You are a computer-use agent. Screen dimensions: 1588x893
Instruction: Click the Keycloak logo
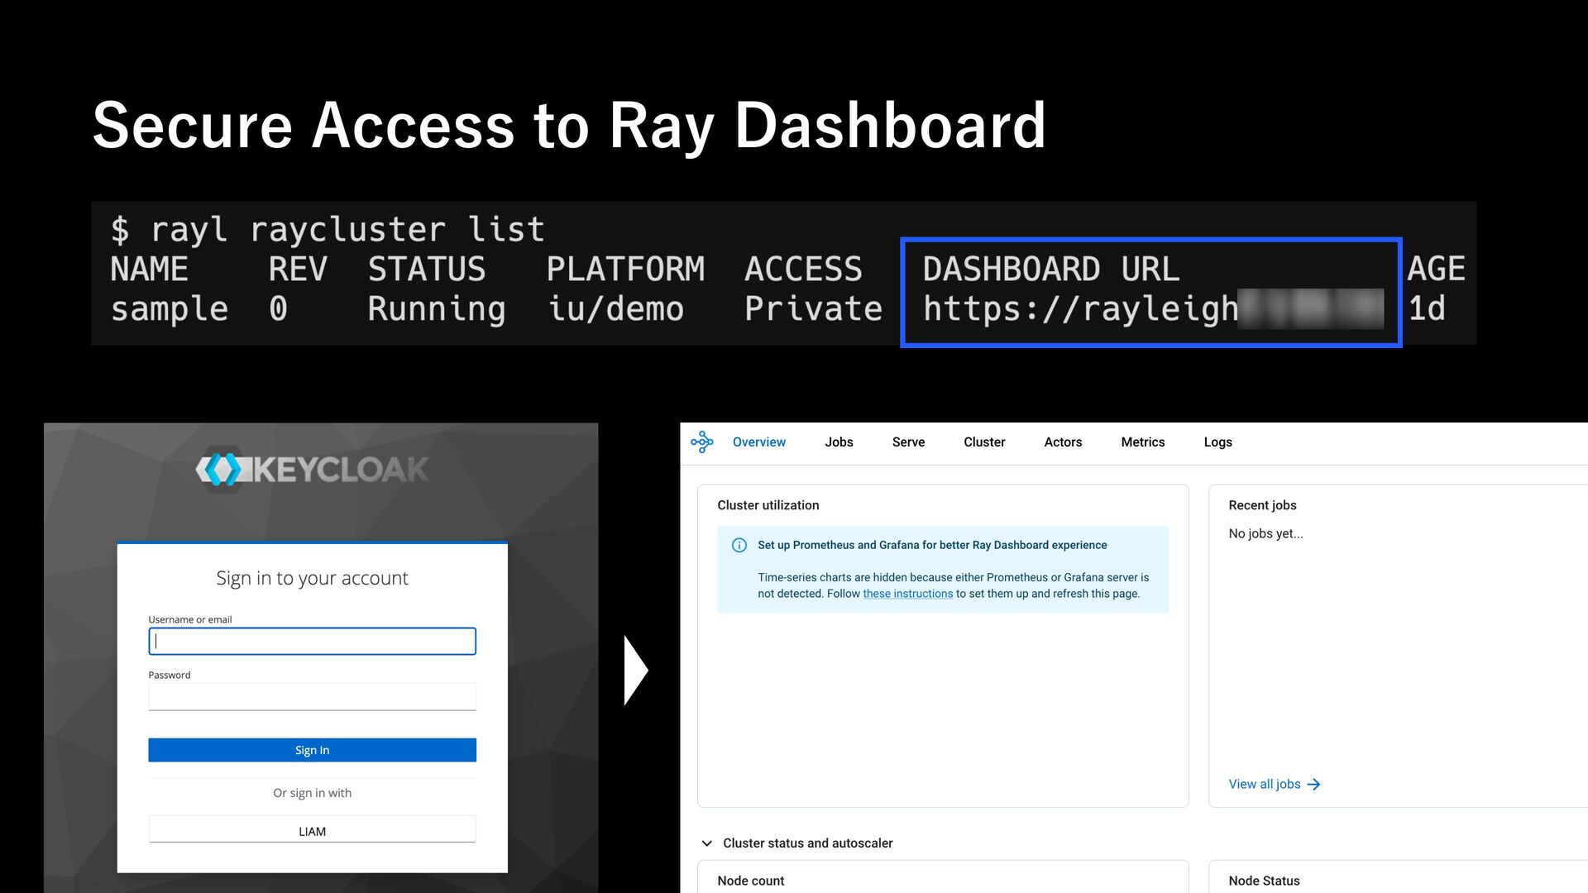312,470
